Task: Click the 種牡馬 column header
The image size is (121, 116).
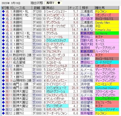Action: 107,8
